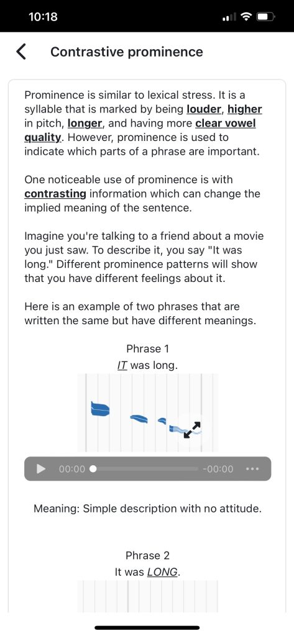Tap the home indicator bar

(147, 627)
